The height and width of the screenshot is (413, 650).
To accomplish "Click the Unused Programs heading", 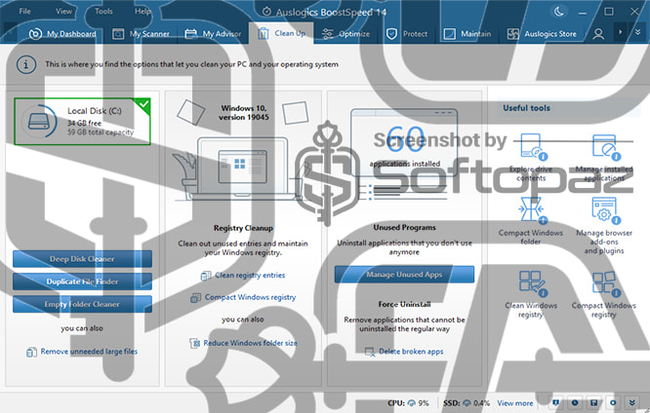I will pyautogui.click(x=404, y=228).
